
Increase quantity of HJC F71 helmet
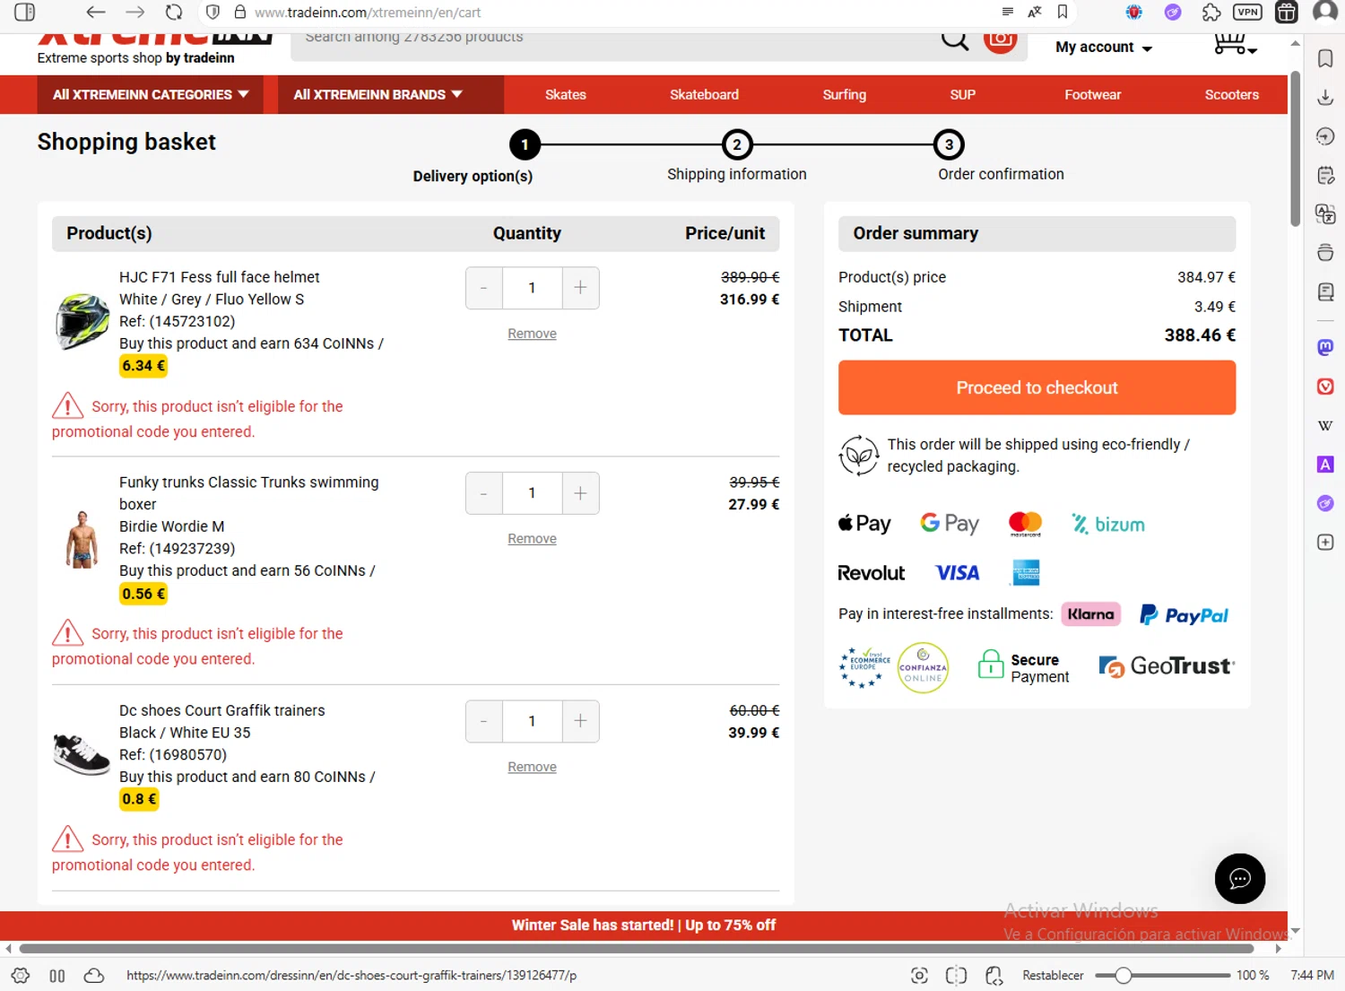pyautogui.click(x=580, y=288)
